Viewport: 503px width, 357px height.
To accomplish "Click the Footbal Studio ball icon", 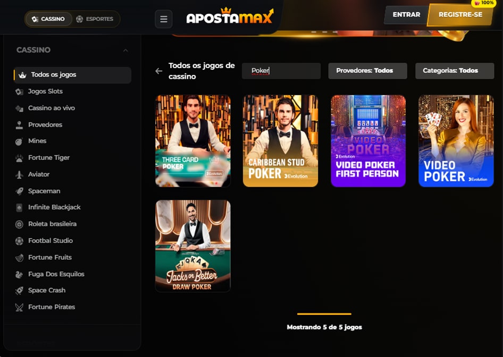I will click(x=19, y=241).
